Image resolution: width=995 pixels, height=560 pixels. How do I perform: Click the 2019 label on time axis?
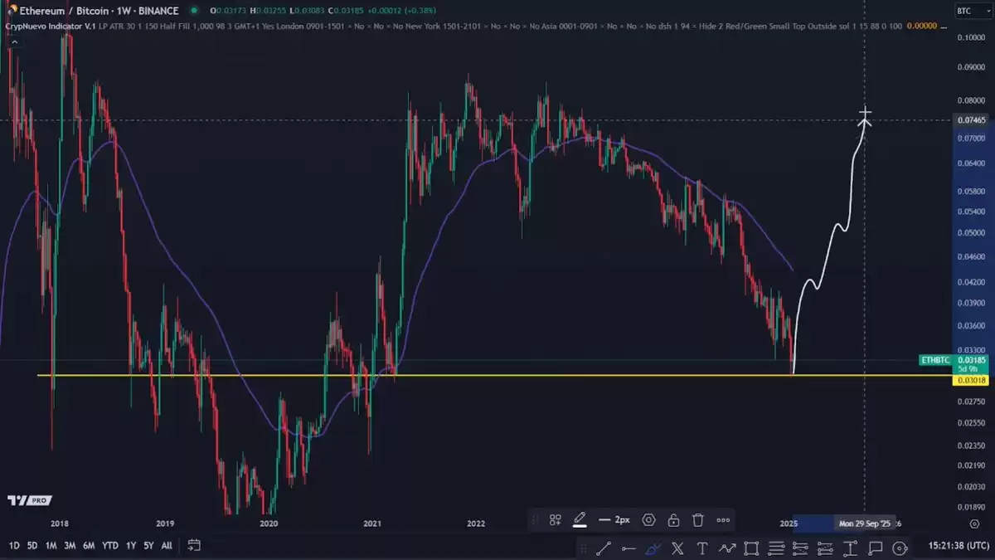(164, 523)
